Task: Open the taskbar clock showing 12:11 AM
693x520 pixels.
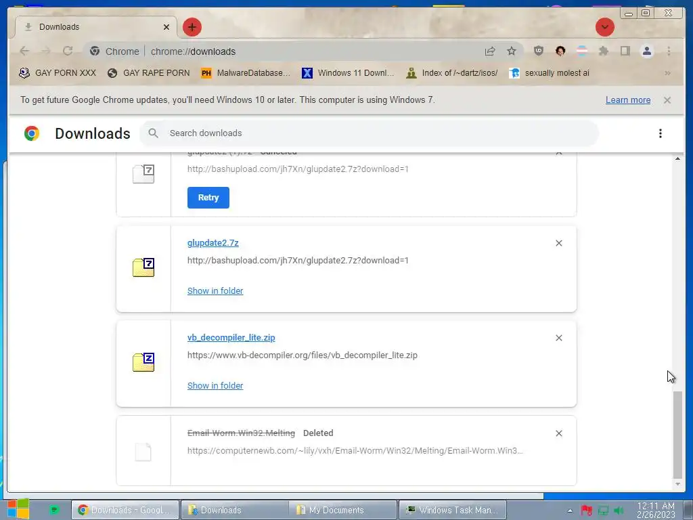Action: (656, 511)
